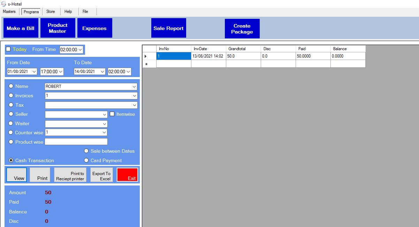Viewport: 419px width, 227px height.
Task: Open the Sale Report
Action: 168,28
